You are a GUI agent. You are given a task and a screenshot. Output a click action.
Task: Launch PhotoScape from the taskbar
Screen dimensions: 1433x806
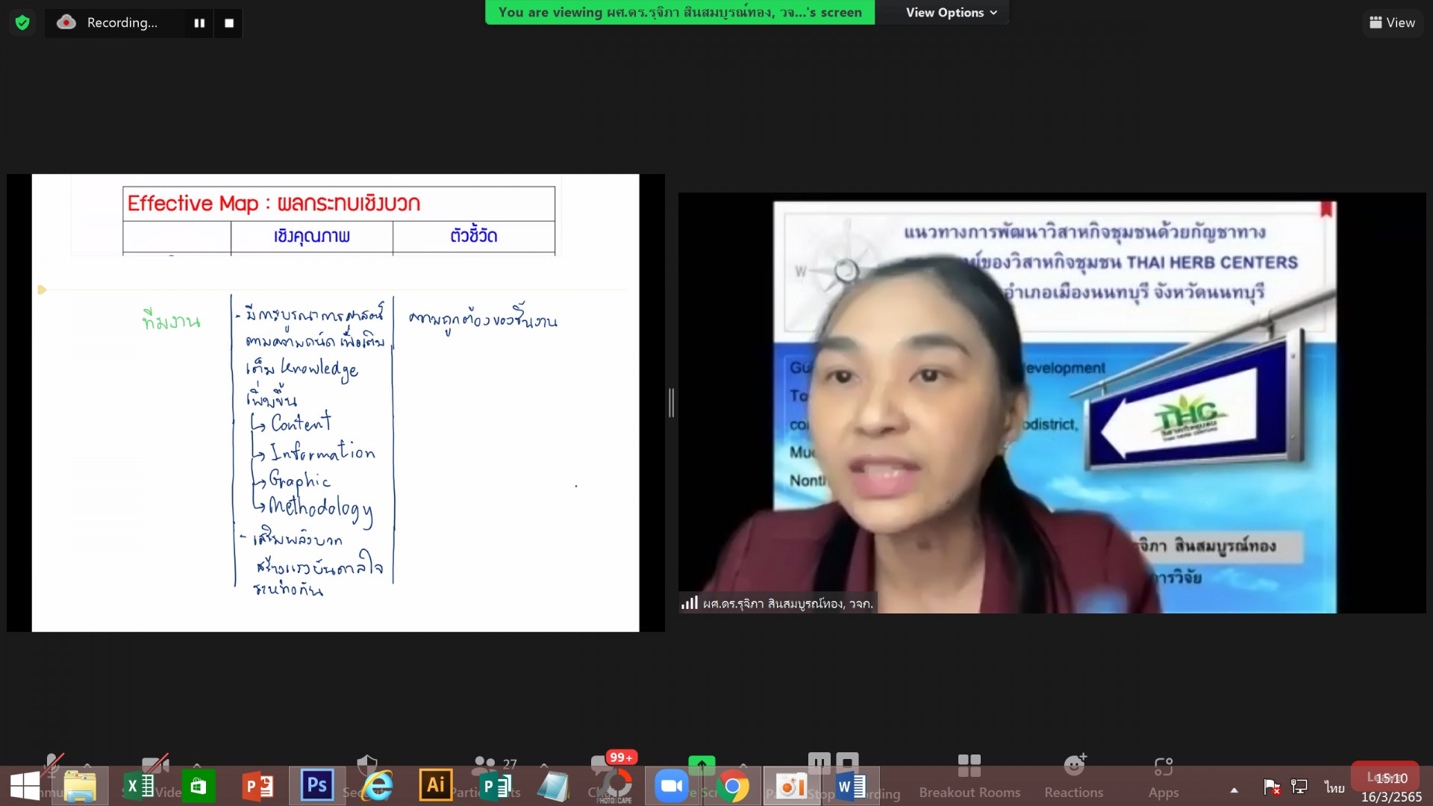click(x=616, y=787)
